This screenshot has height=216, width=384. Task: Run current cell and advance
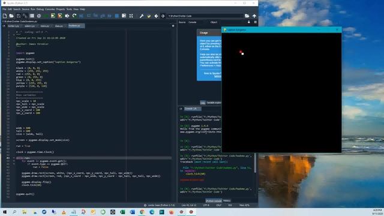(x=60, y=16)
